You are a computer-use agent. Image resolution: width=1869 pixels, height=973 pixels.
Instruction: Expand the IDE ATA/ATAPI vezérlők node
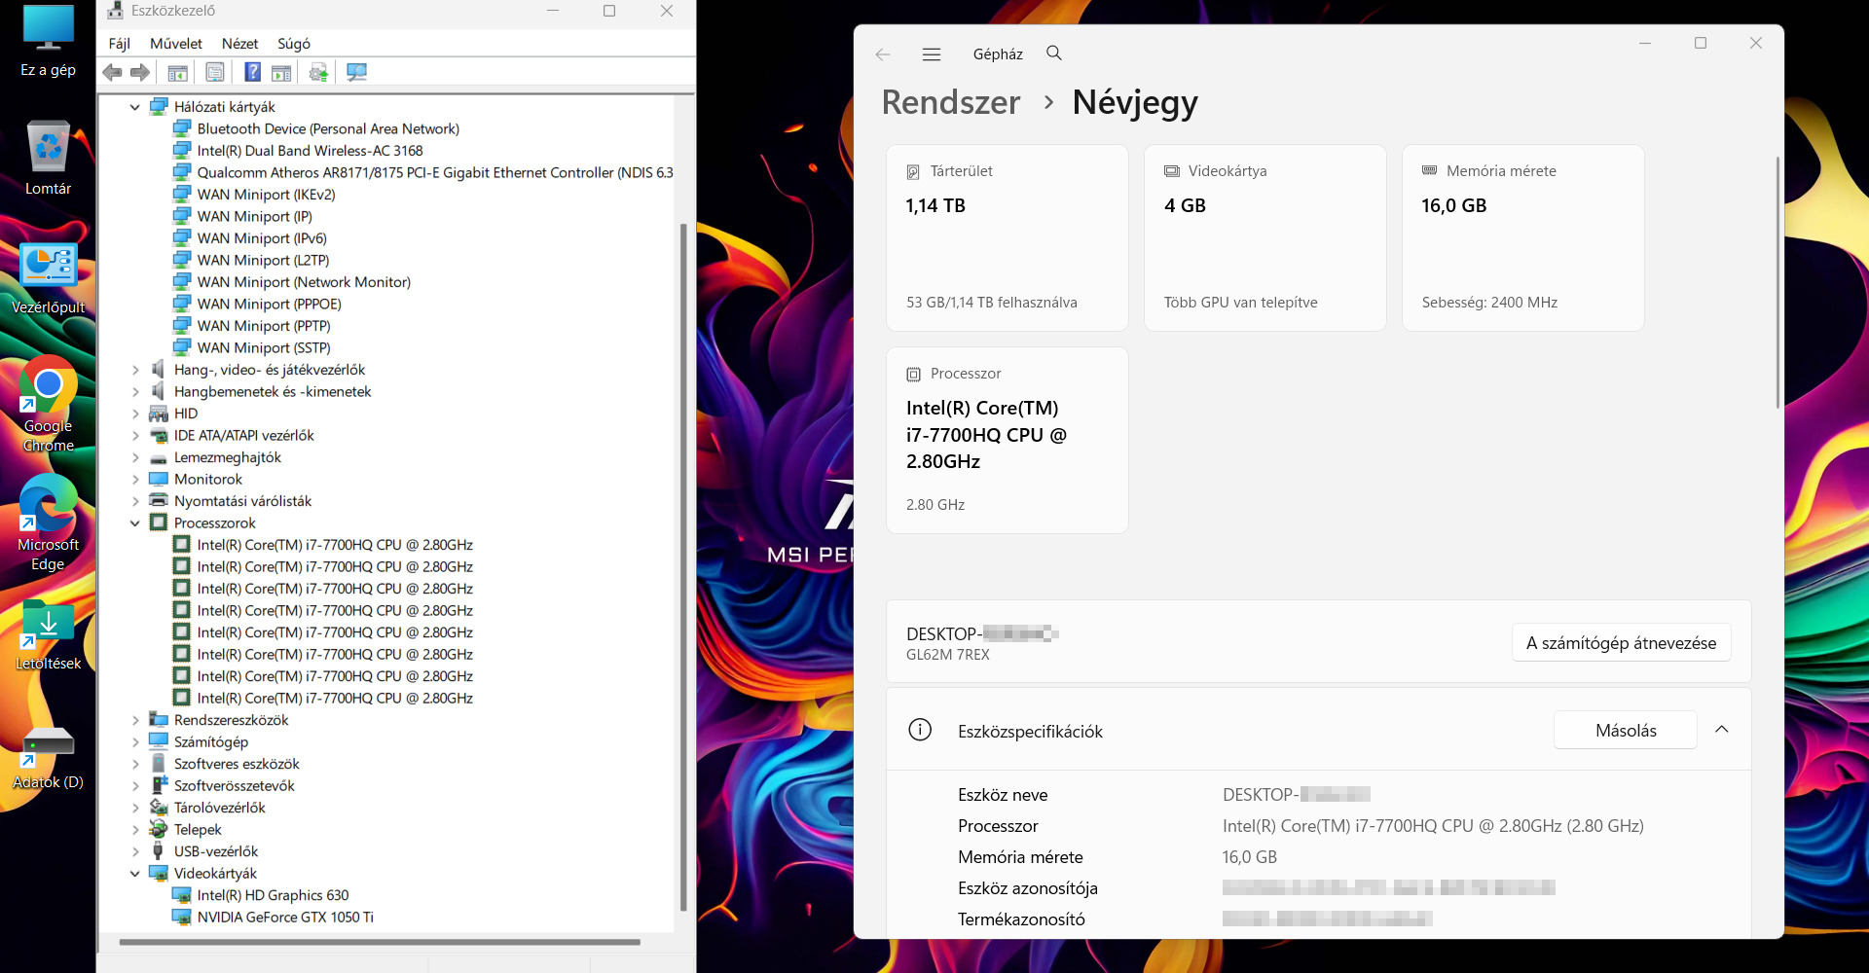pyautogui.click(x=135, y=436)
